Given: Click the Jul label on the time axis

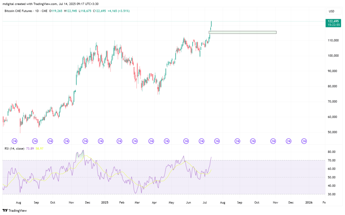Looking at the screenshot, I should click(205, 203).
